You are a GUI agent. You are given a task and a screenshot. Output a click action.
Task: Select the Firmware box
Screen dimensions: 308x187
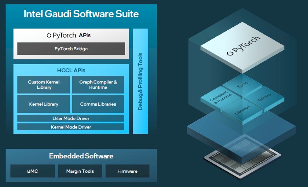point(127,171)
